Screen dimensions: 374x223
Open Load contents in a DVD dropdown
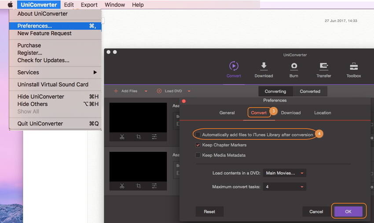(285, 173)
